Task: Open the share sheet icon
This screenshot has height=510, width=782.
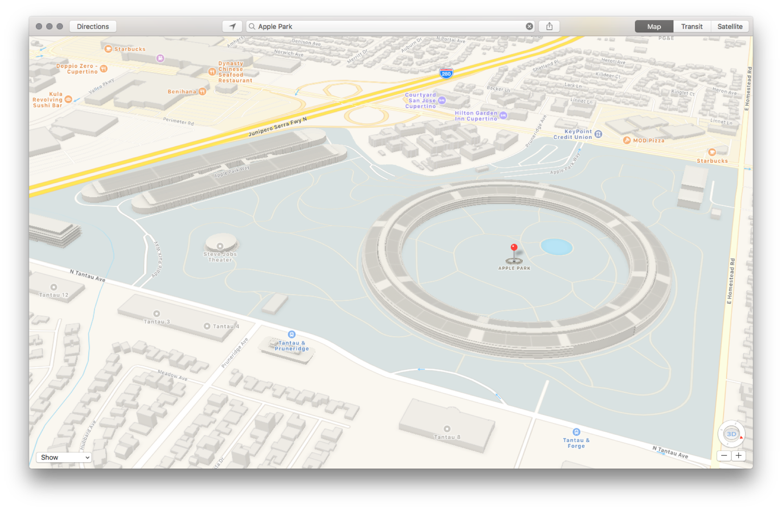Action: click(x=549, y=26)
